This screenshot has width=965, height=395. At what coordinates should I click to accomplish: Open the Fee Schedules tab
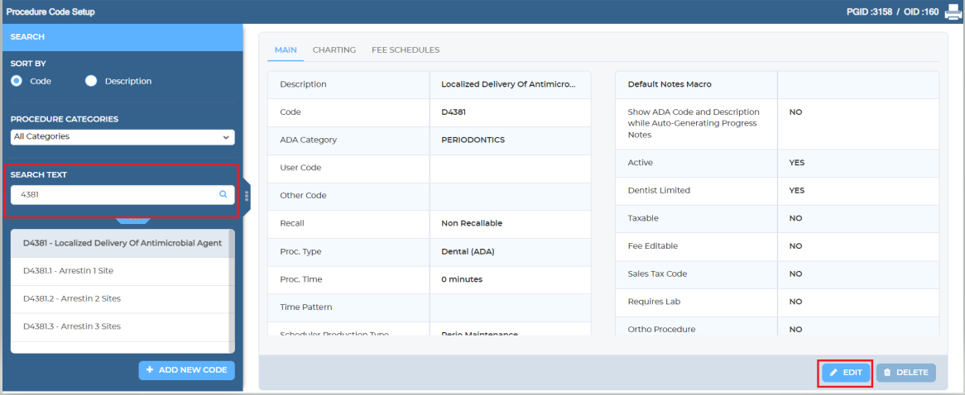click(x=406, y=50)
